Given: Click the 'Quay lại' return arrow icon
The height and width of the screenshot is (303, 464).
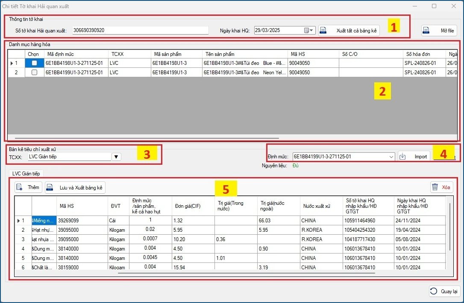Looking at the screenshot, I should 434,291.
